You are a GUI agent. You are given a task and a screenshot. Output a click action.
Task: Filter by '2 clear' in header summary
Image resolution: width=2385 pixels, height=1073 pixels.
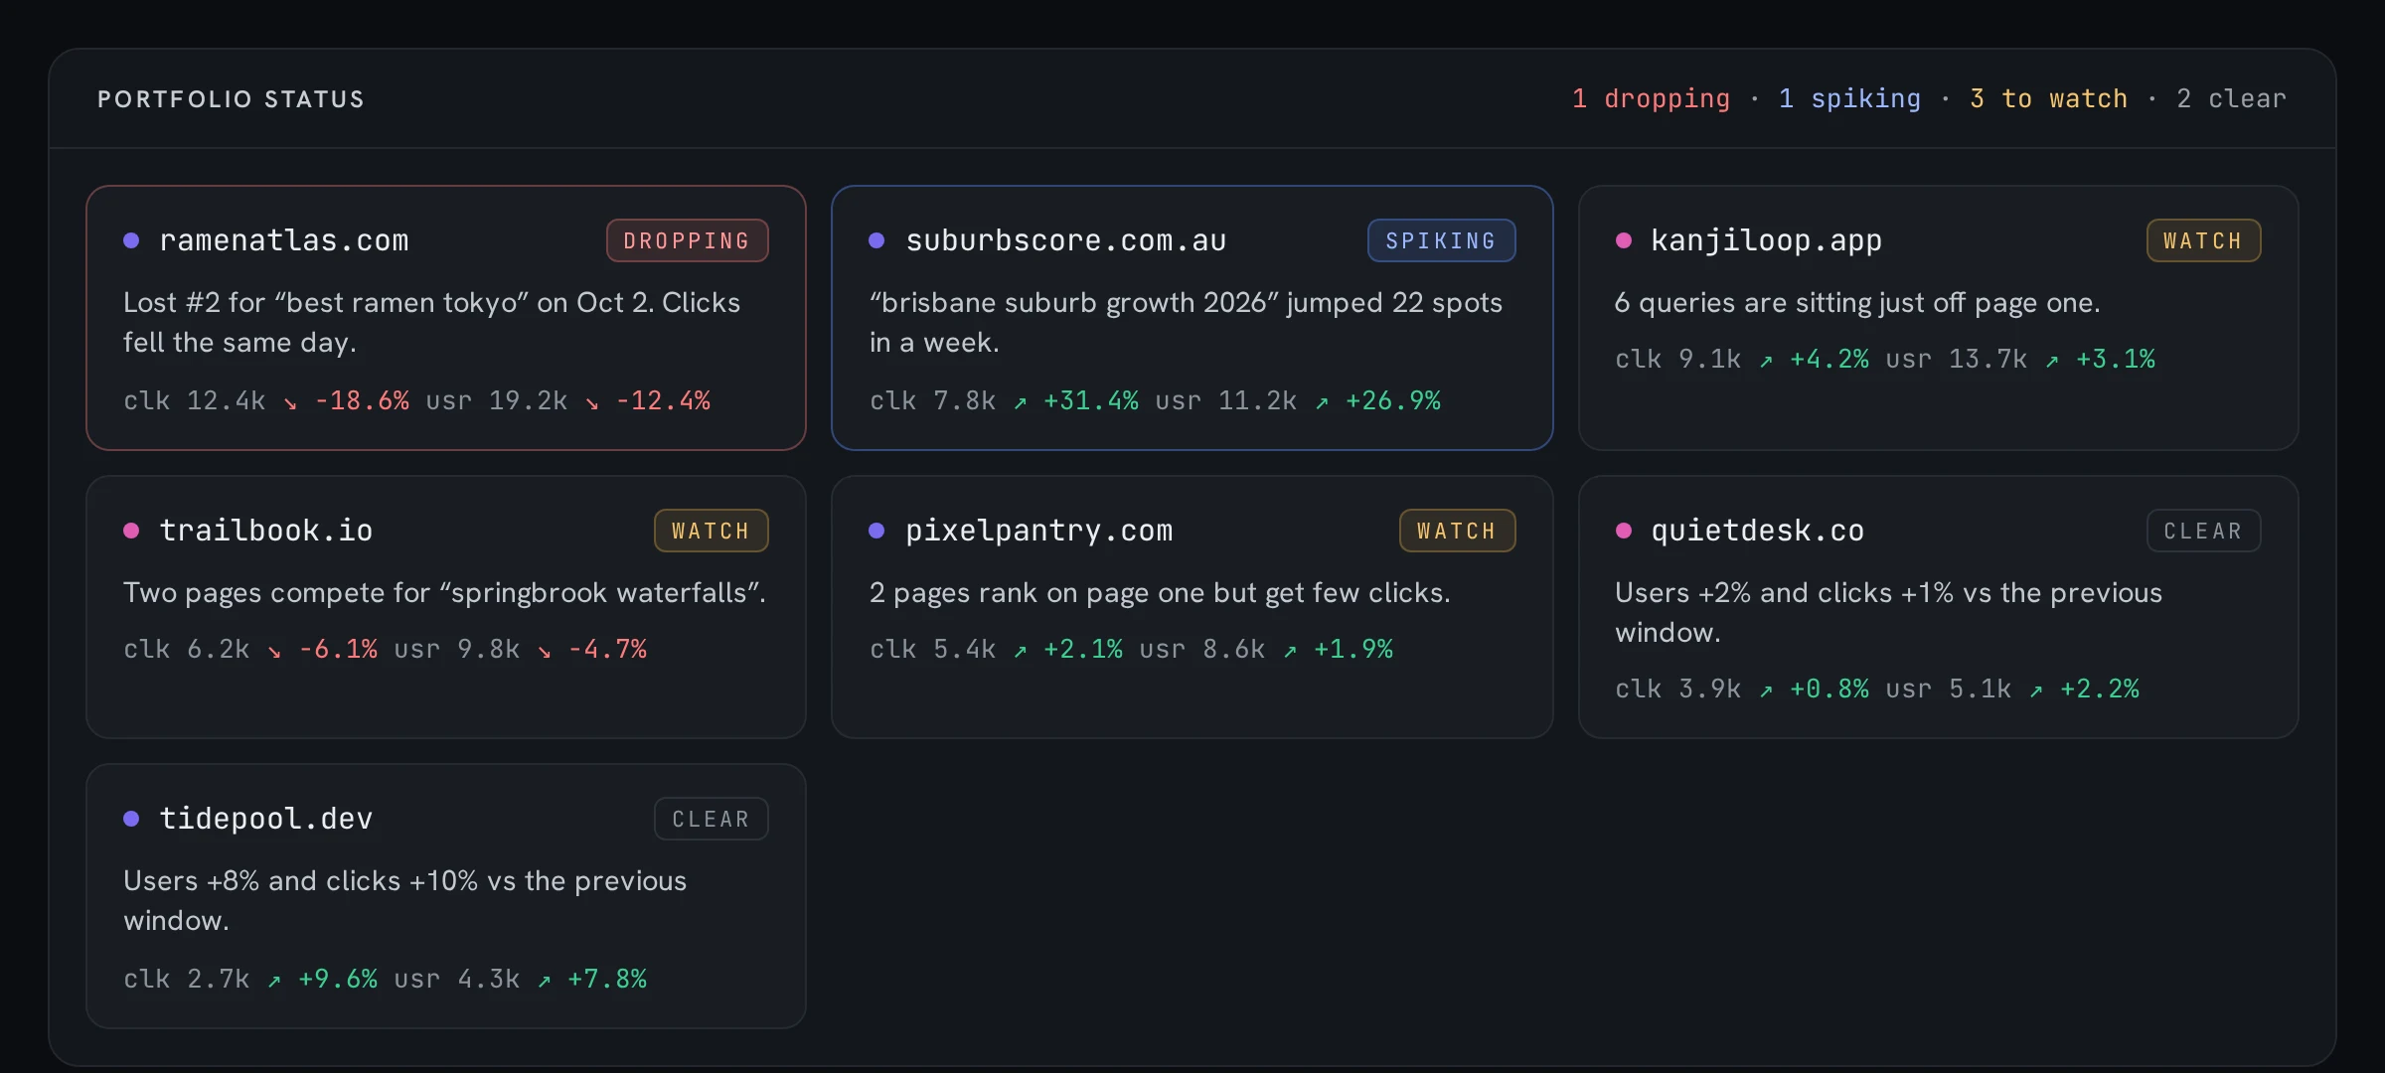coord(2231,98)
